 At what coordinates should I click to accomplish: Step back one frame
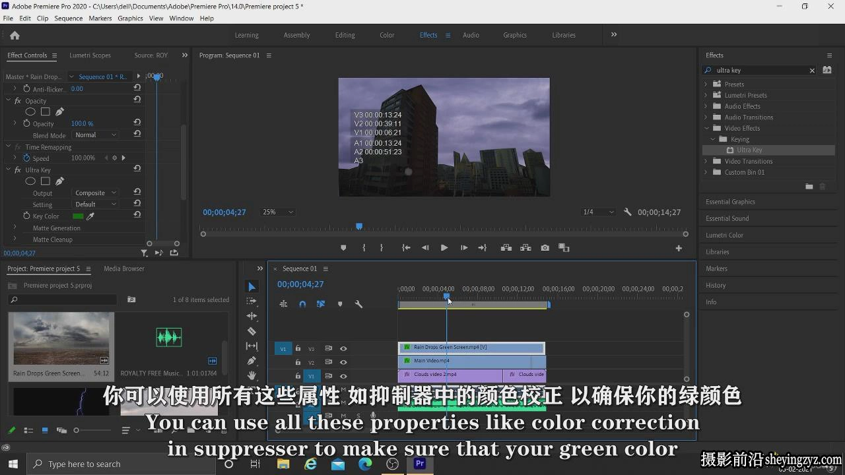click(x=425, y=248)
